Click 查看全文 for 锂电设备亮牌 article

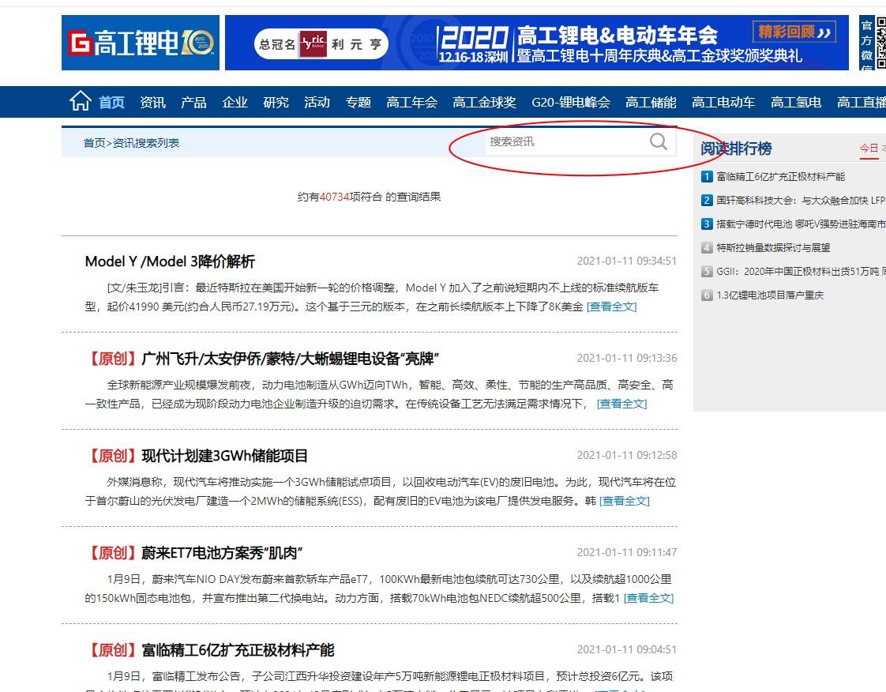(621, 404)
